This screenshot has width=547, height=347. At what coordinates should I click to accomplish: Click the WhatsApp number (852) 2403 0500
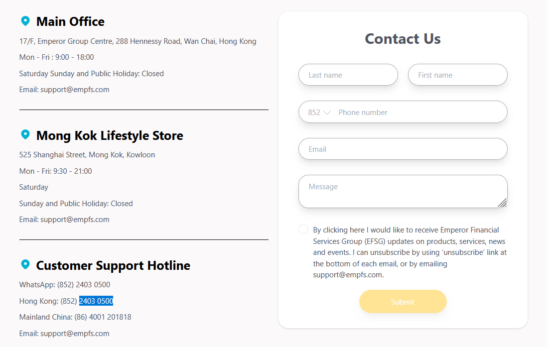[x=84, y=285]
